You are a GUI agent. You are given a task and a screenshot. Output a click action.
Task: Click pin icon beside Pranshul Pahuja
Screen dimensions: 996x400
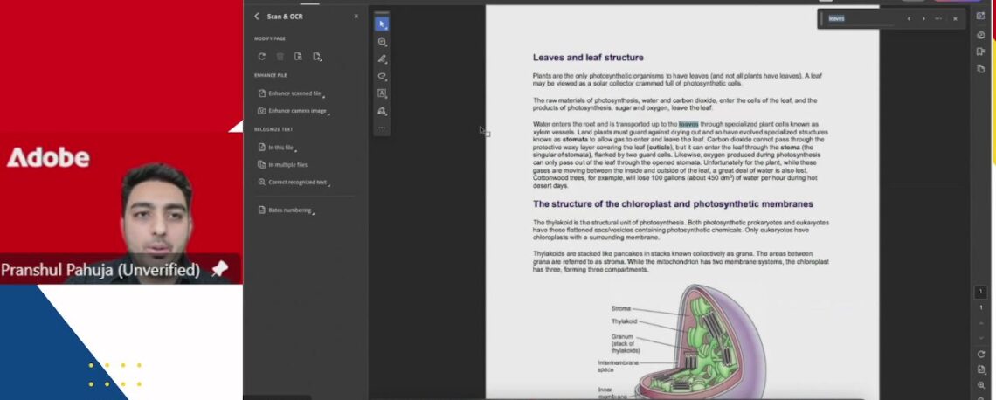[220, 269]
